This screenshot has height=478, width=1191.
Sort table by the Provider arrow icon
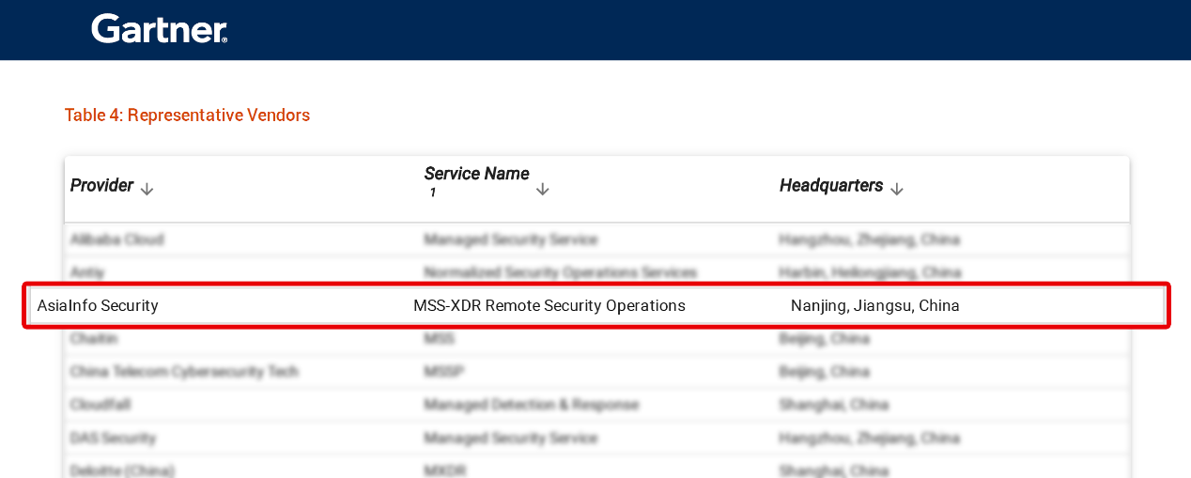click(x=147, y=189)
